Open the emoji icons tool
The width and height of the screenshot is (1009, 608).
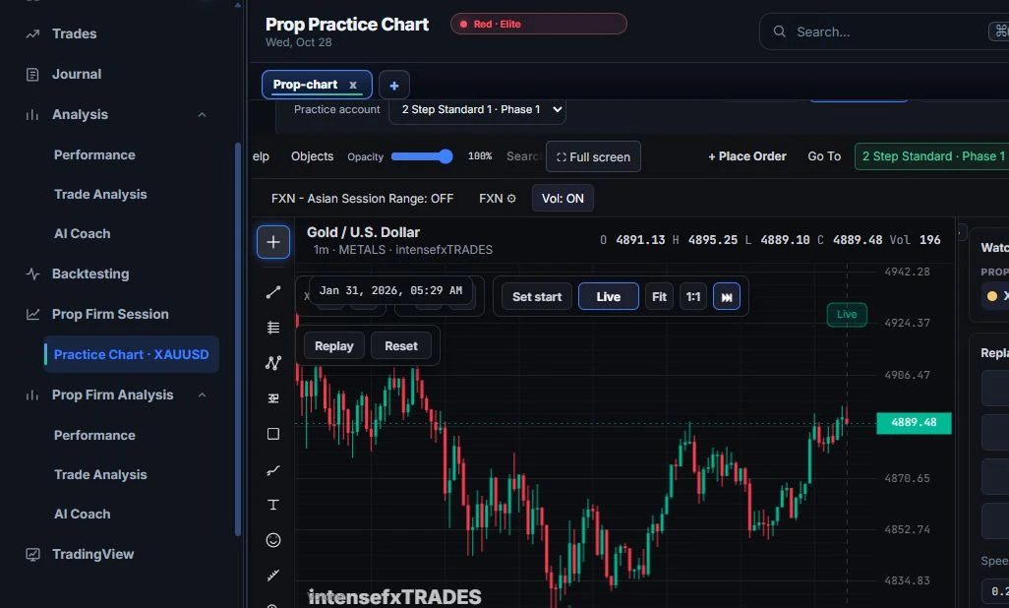(273, 540)
